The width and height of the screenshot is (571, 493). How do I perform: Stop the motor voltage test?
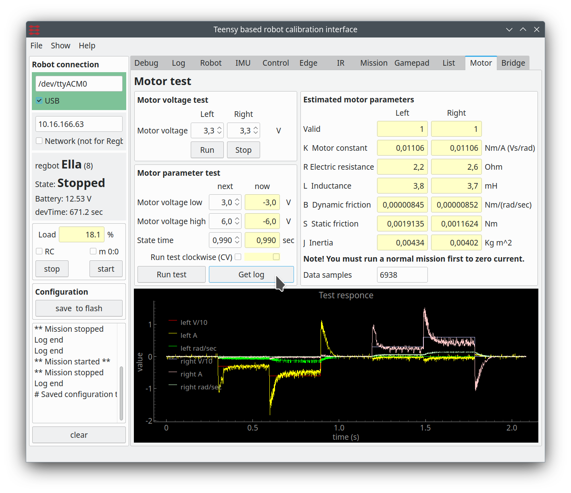pos(243,150)
